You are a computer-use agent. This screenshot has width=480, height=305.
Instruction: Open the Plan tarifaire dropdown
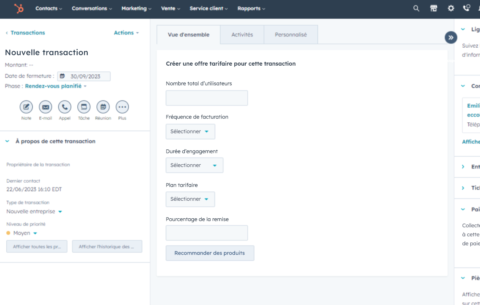190,199
